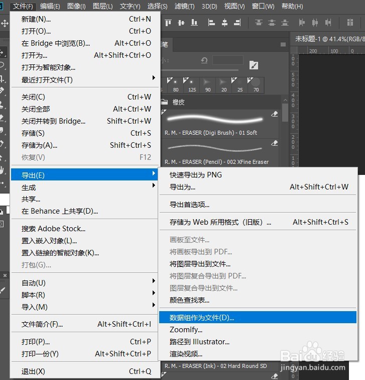Choose Zoomify... in export submenu
Viewport: 365px width, 380px height.
pyautogui.click(x=258, y=330)
